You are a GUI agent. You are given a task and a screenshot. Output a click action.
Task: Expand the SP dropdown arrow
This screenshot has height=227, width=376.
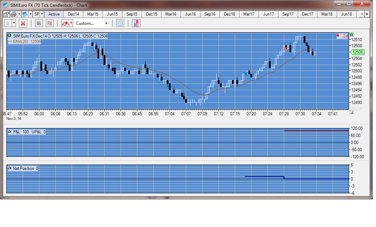(42, 14)
